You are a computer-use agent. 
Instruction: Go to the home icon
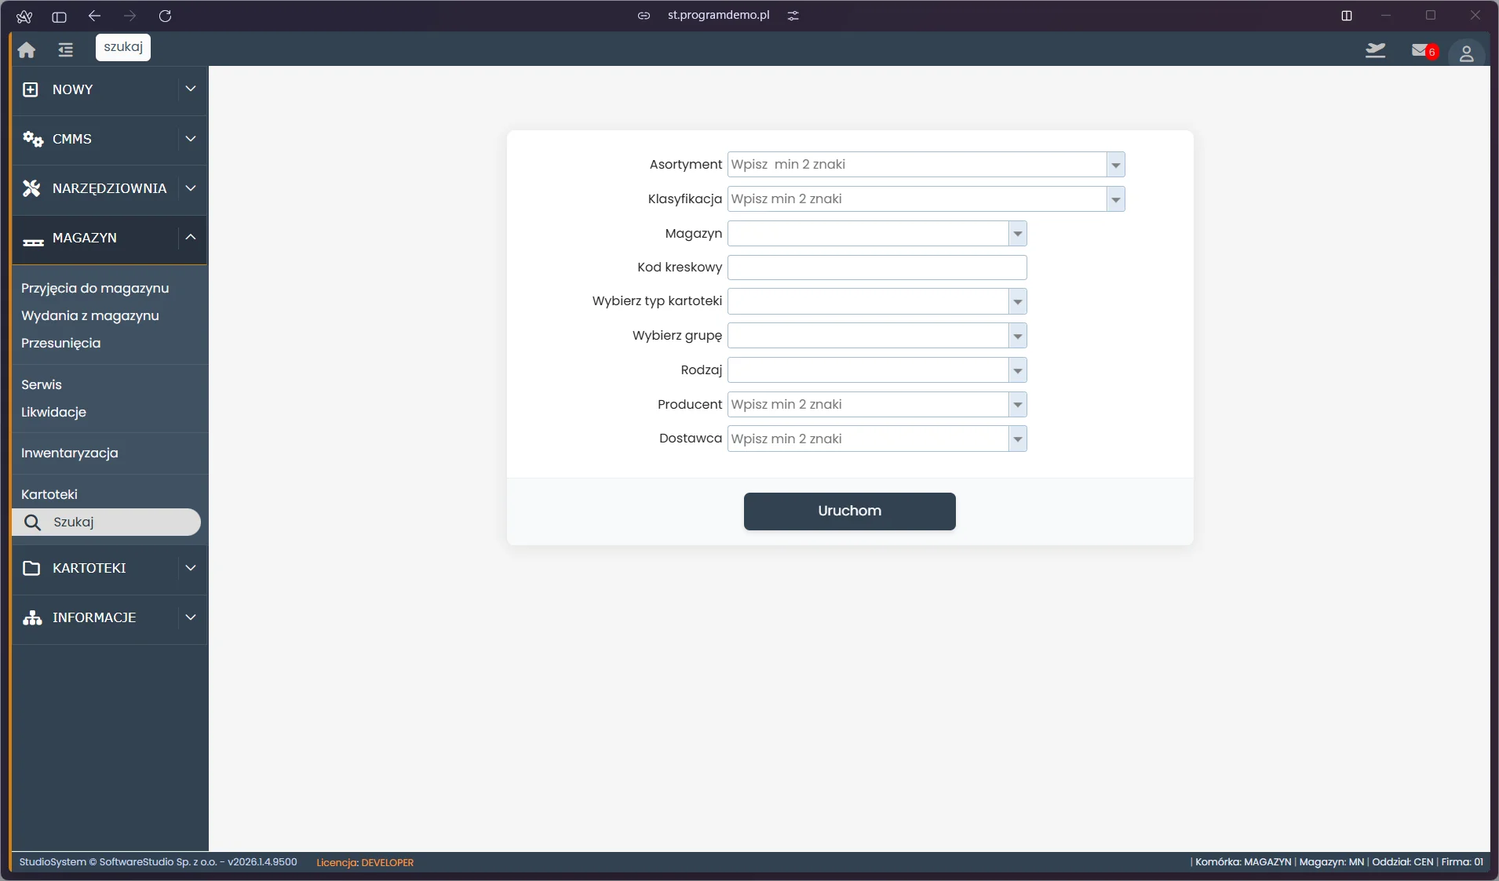click(27, 50)
